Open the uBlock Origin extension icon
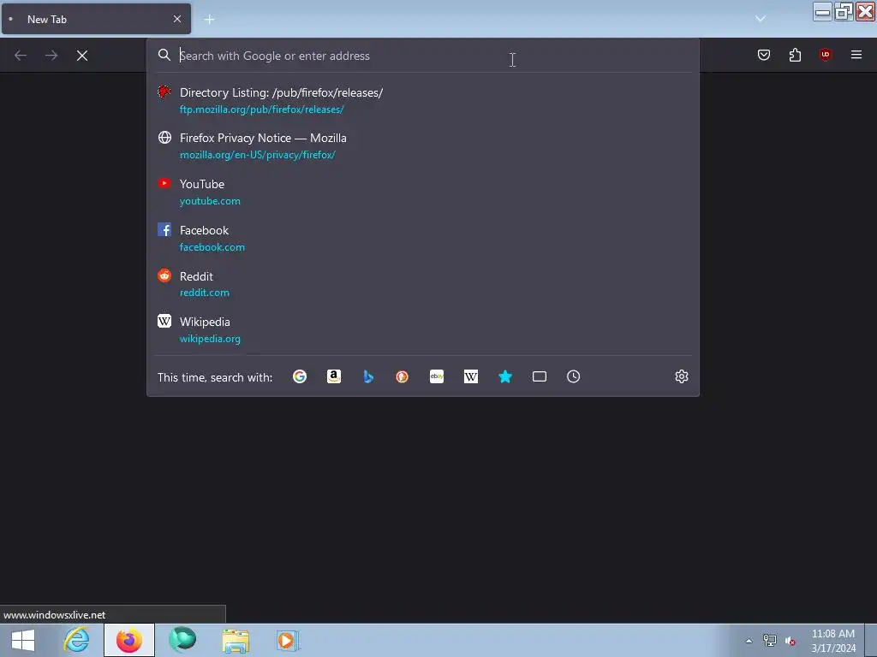Image resolution: width=877 pixels, height=657 pixels. pos(826,55)
